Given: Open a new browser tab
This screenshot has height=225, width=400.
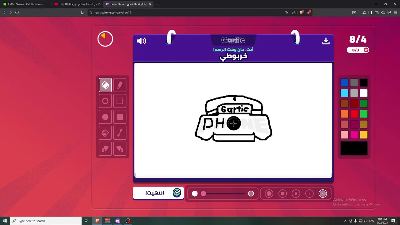Looking at the screenshot, I should tap(158, 4).
